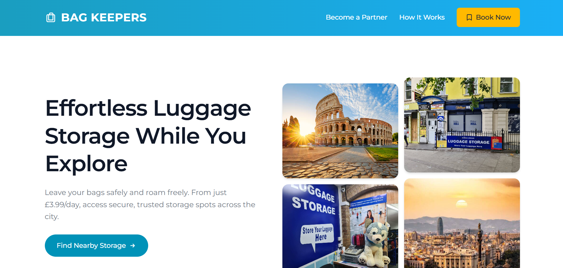Open the Become a Partner page

[356, 18]
